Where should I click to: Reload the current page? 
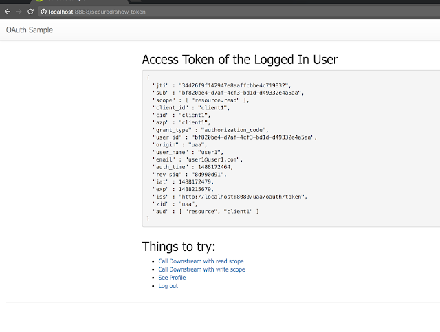coord(30,12)
